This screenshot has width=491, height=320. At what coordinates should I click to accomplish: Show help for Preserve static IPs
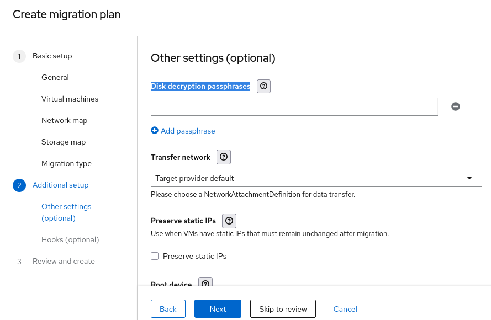229,221
